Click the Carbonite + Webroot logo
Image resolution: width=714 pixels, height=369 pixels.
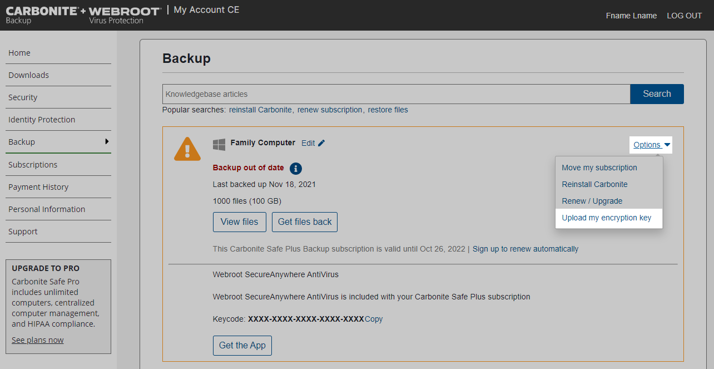click(x=83, y=14)
